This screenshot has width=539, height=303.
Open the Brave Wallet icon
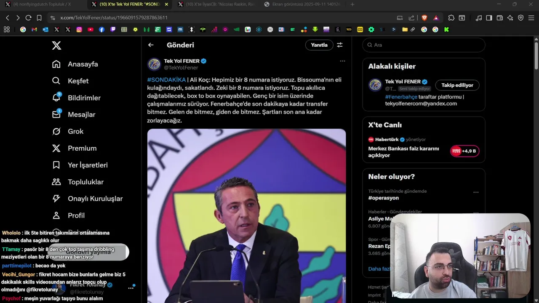point(500,18)
